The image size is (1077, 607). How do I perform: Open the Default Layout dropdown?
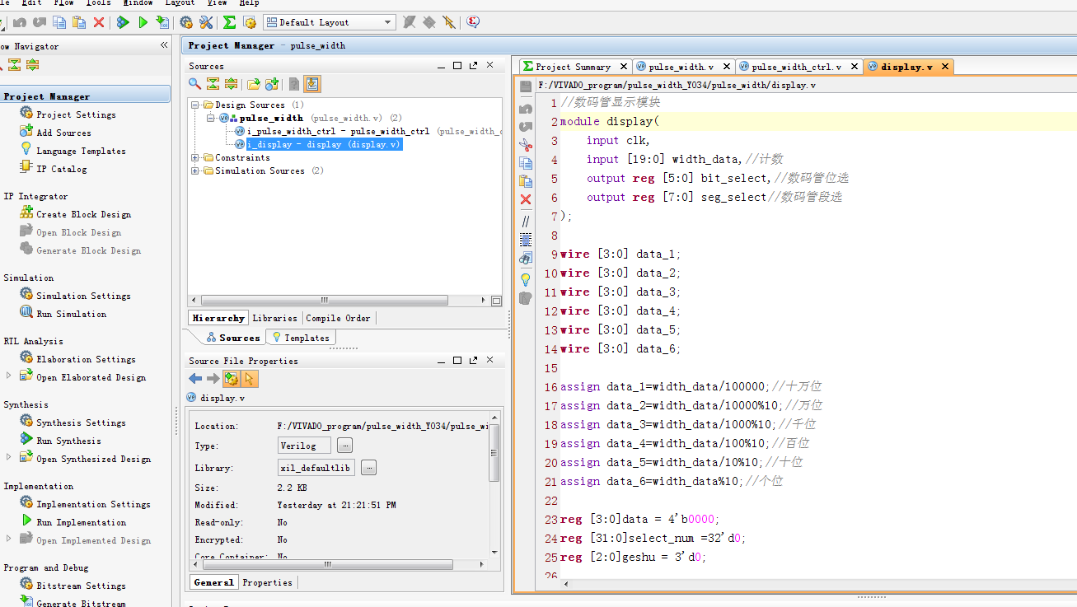pos(388,22)
